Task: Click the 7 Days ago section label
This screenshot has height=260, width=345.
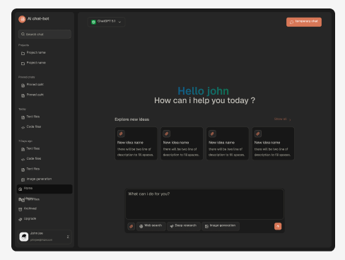Action: pyautogui.click(x=25, y=141)
